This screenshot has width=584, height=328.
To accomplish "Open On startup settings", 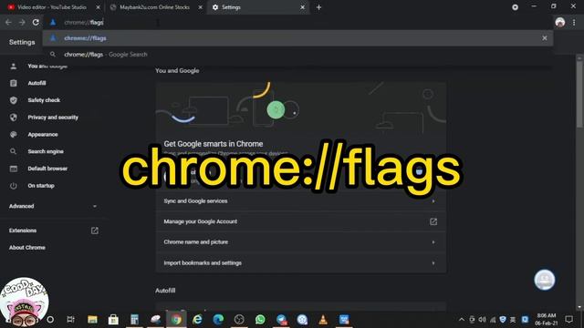I will click(41, 186).
